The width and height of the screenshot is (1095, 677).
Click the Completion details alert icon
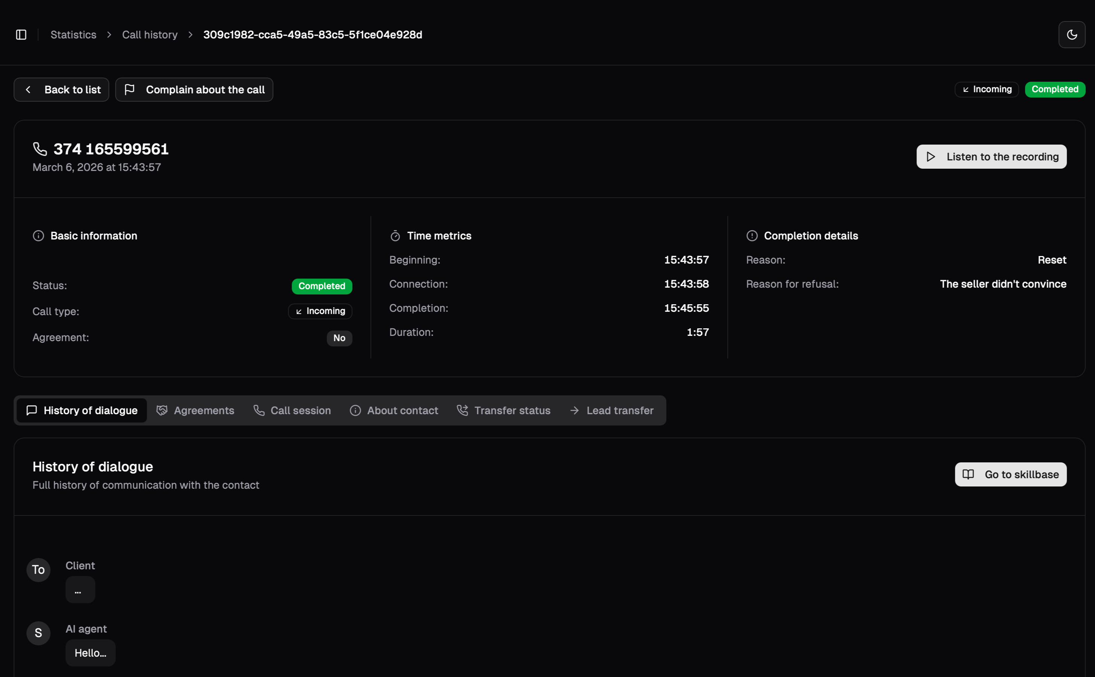[752, 235]
